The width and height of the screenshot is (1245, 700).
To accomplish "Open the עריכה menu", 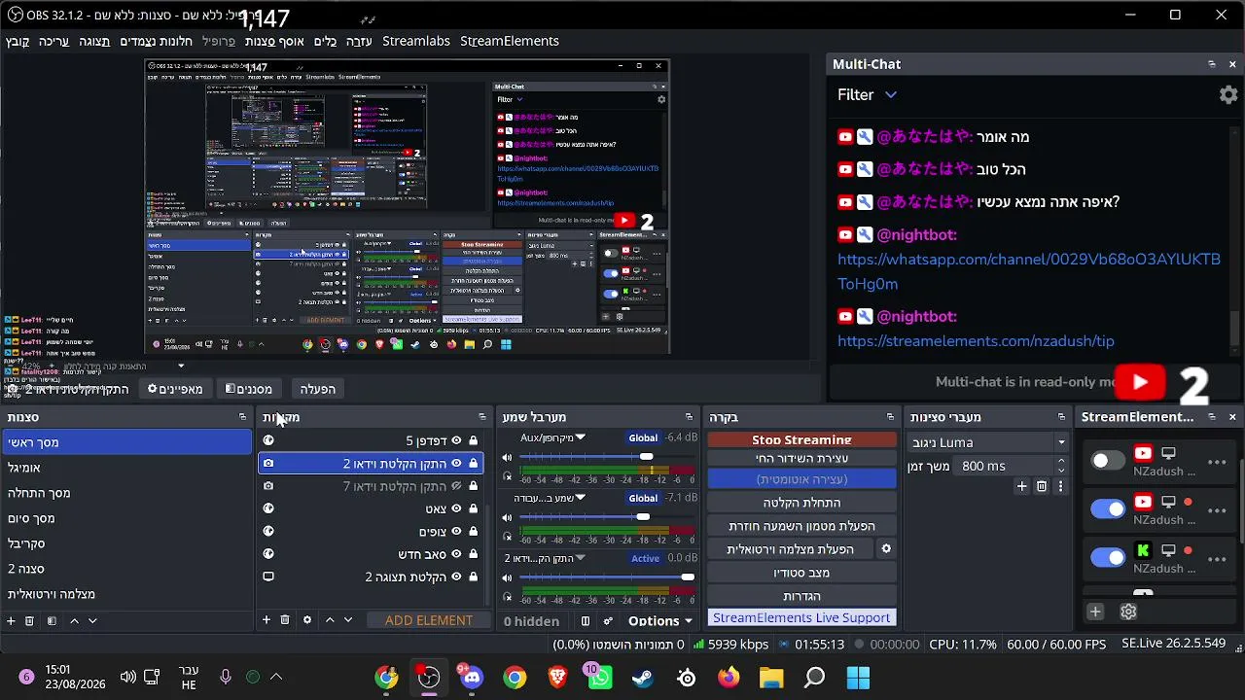I will click(53, 41).
